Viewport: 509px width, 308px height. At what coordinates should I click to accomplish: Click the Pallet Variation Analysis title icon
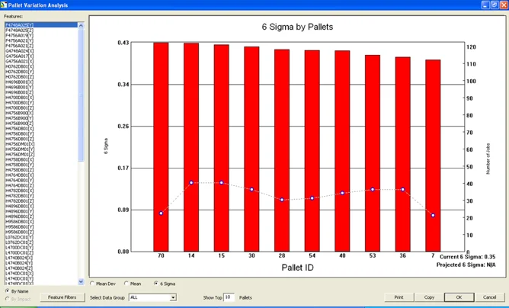(4, 5)
